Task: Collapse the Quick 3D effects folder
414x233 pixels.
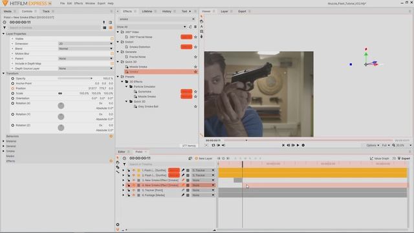Action: pyautogui.click(x=118, y=62)
